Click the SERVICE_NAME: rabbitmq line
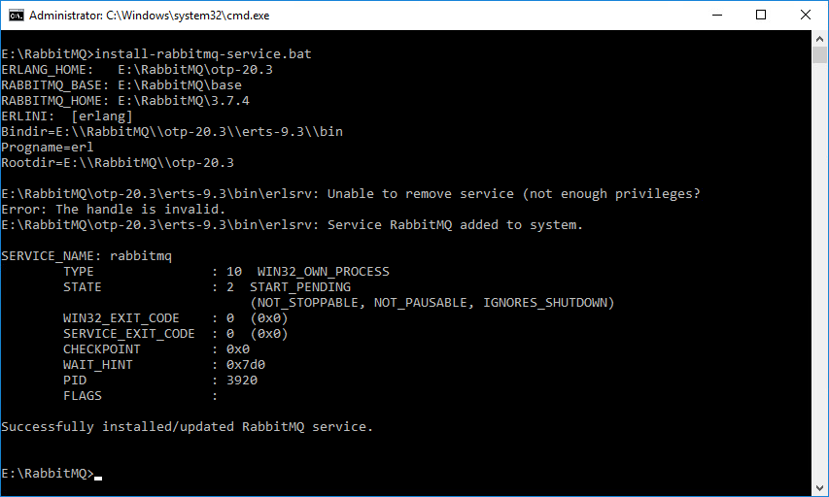This screenshot has height=497, width=829. click(86, 256)
